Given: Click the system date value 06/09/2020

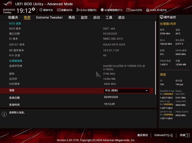Looking at the screenshot, I should point(111,97).
